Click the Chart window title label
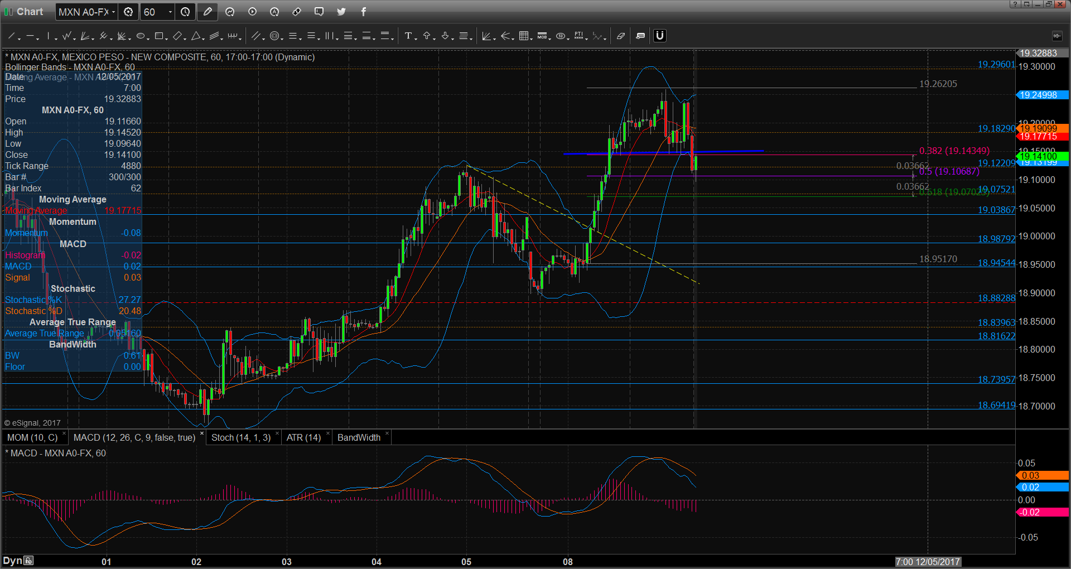1071x569 pixels. tap(30, 12)
